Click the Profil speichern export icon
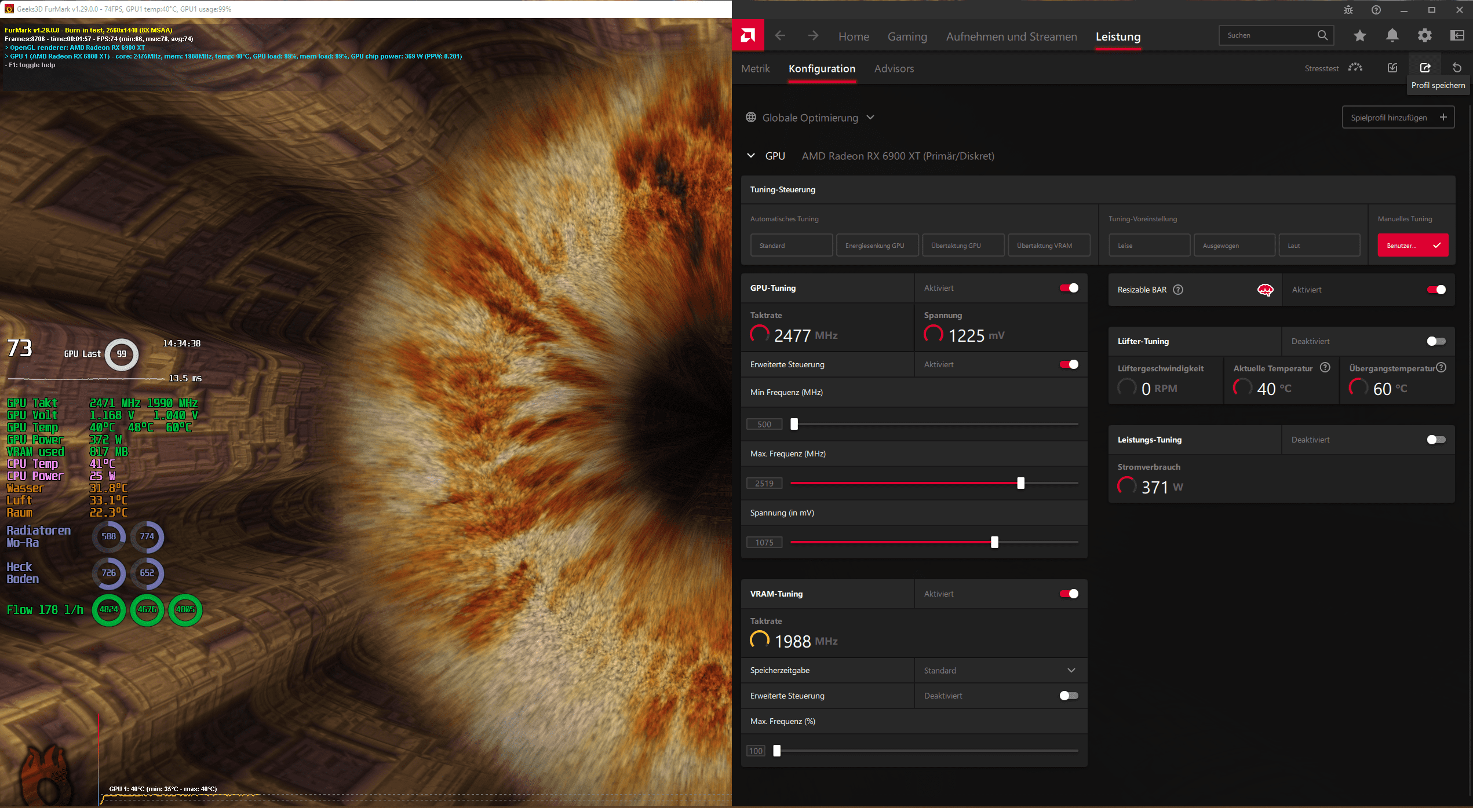This screenshot has height=808, width=1473. tap(1425, 68)
